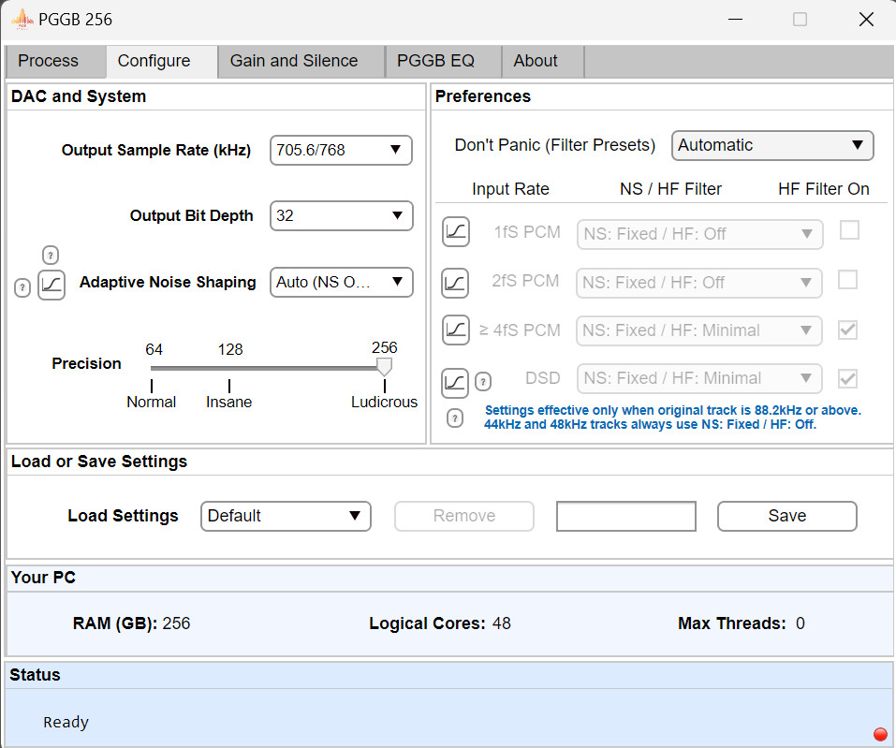Toggle HF Filter On checkbox for 2fS PCM
896x748 pixels.
[849, 279]
